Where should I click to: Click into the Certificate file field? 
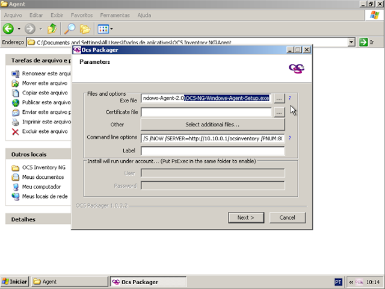tap(206, 113)
